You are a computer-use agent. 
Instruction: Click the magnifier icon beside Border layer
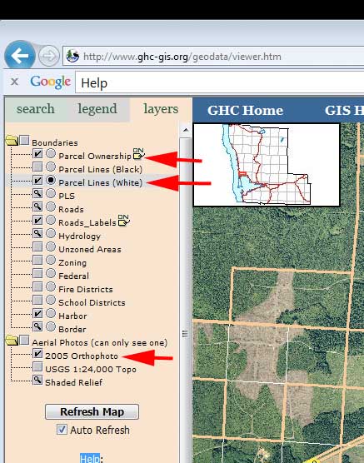coord(37,327)
